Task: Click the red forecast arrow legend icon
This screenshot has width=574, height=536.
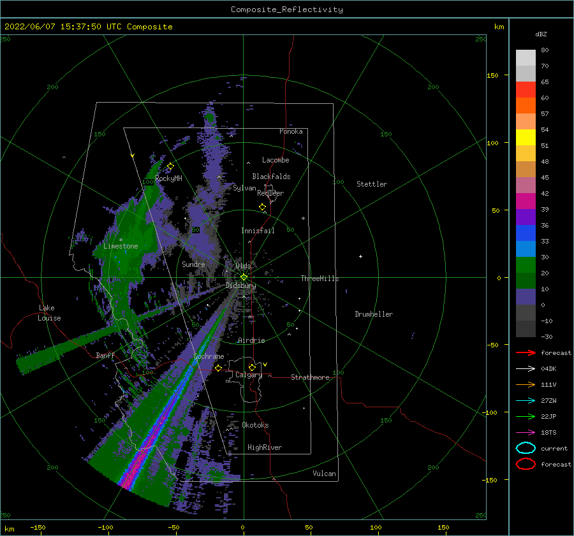Action: tap(526, 352)
